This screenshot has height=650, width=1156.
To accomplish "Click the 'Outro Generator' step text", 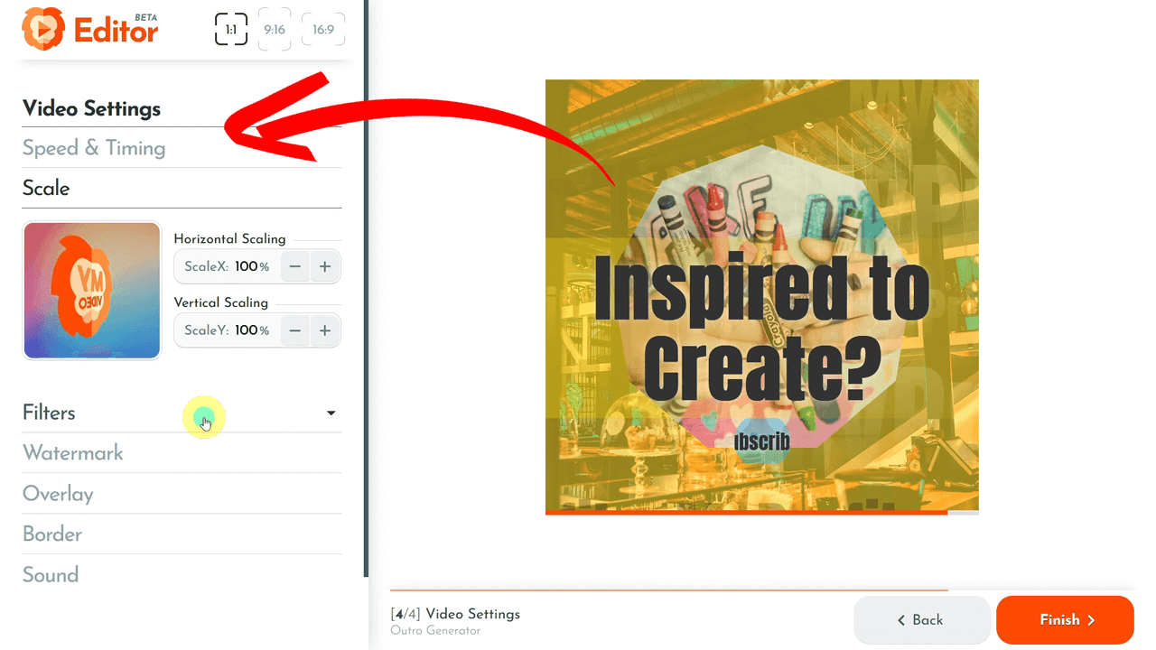I will pyautogui.click(x=435, y=631).
